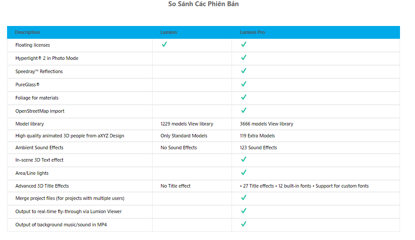Click the Lumion Viewer fly-through checkmark
The width and height of the screenshot is (415, 240).
pyautogui.click(x=243, y=211)
